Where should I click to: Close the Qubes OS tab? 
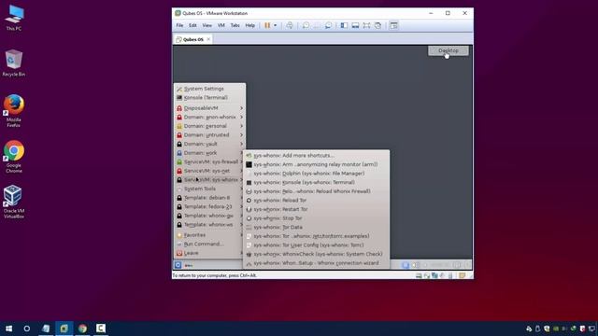point(208,39)
